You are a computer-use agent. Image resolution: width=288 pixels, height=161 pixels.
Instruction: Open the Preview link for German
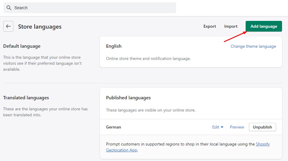[x=237, y=127]
